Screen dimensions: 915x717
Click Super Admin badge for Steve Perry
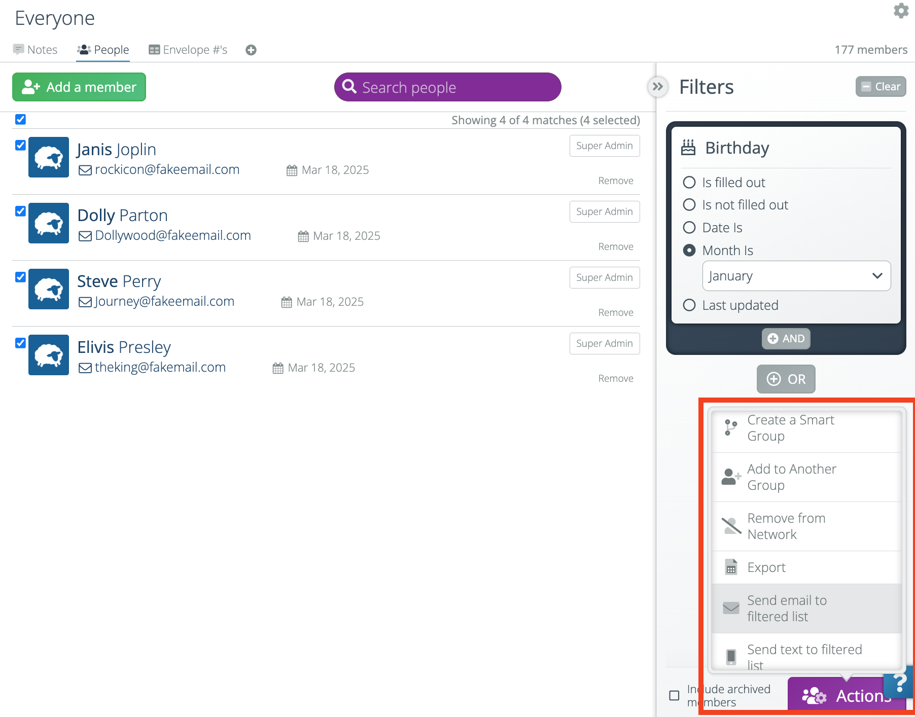pos(605,278)
